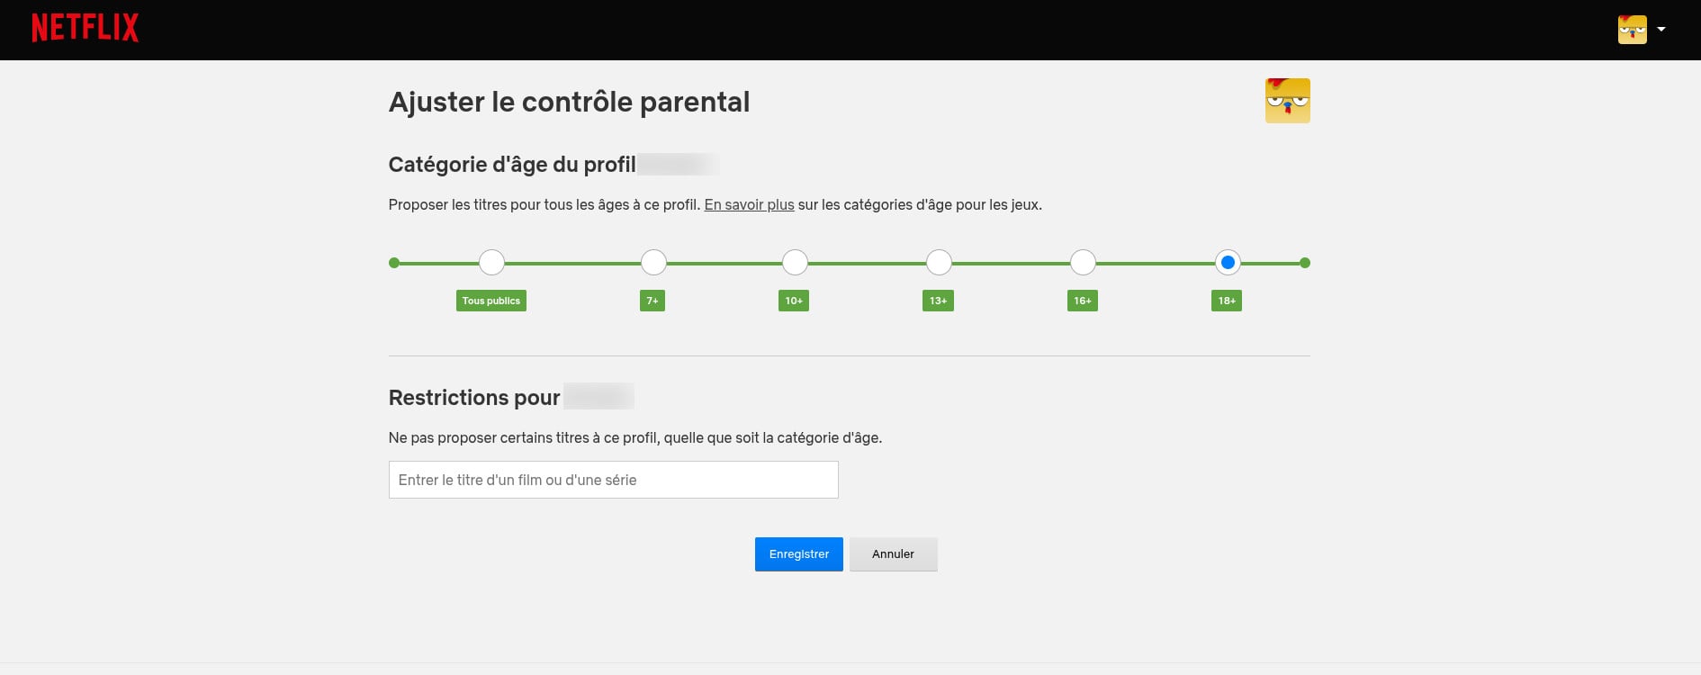Image resolution: width=1701 pixels, height=675 pixels.
Task: Select the 7+ age category marker
Action: [652, 262]
